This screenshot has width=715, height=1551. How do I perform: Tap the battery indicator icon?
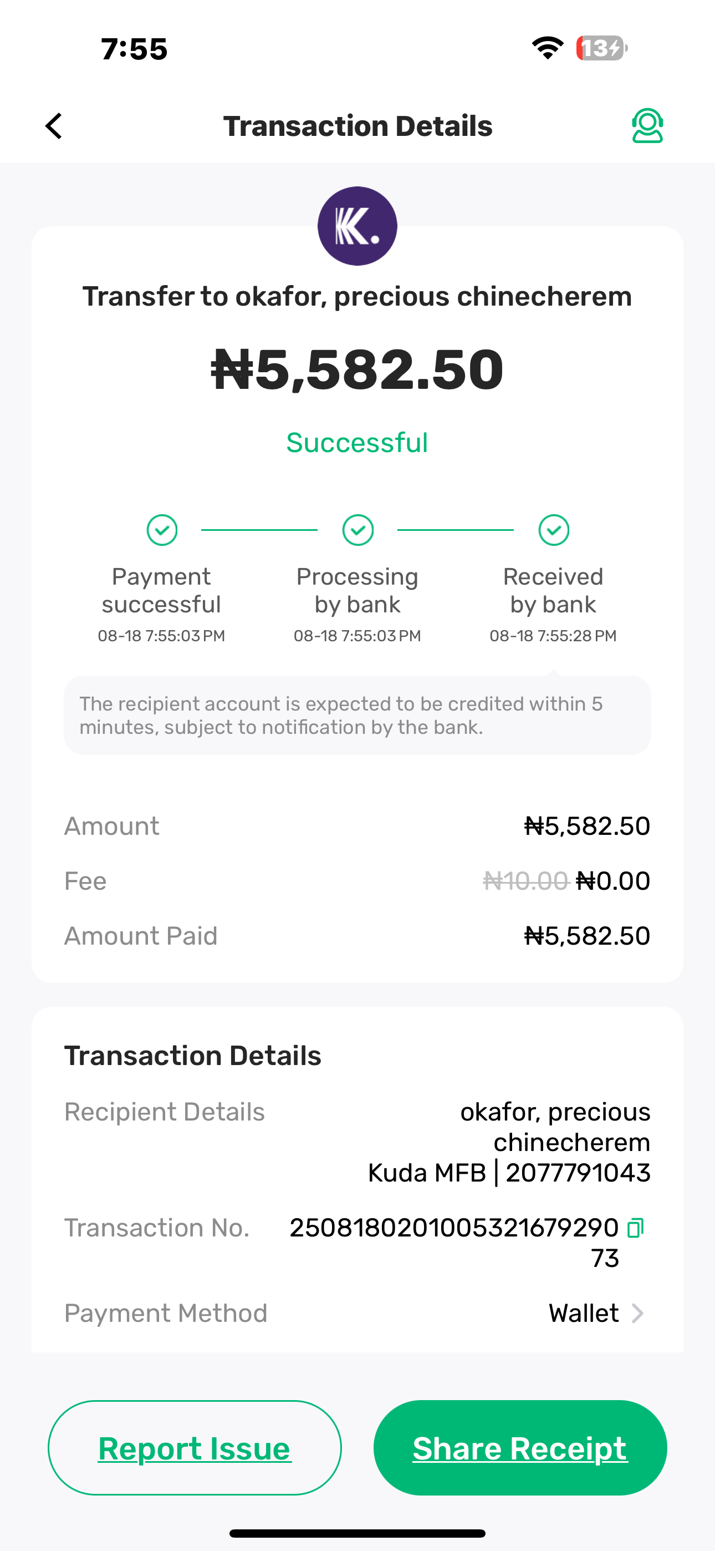click(601, 48)
